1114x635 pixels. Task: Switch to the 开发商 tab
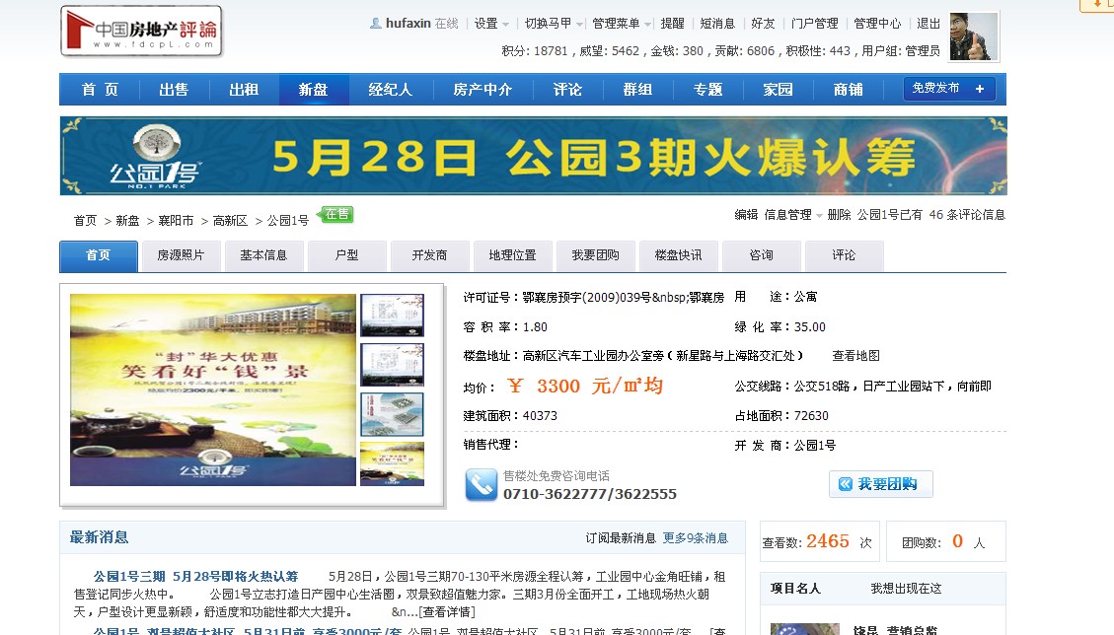coord(429,255)
